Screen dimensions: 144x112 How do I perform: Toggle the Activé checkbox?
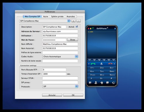pos(77,27)
